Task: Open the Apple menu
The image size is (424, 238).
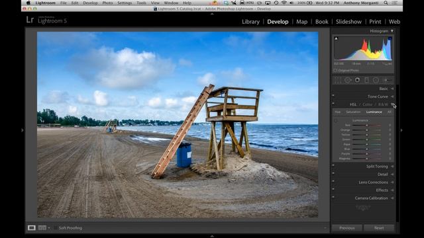Action: coord(28,3)
